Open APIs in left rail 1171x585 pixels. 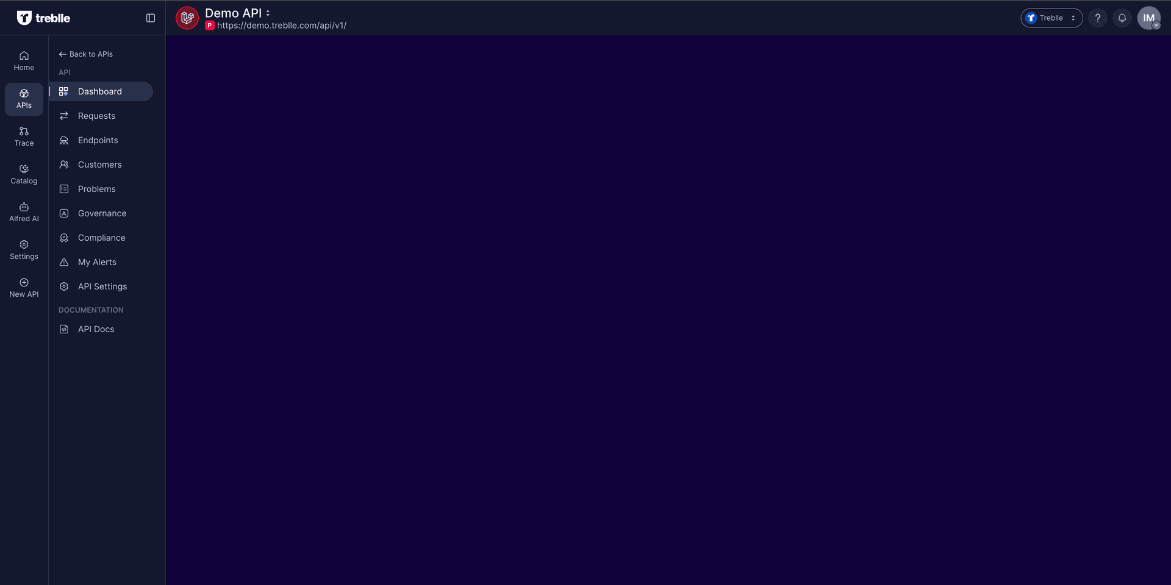(24, 99)
